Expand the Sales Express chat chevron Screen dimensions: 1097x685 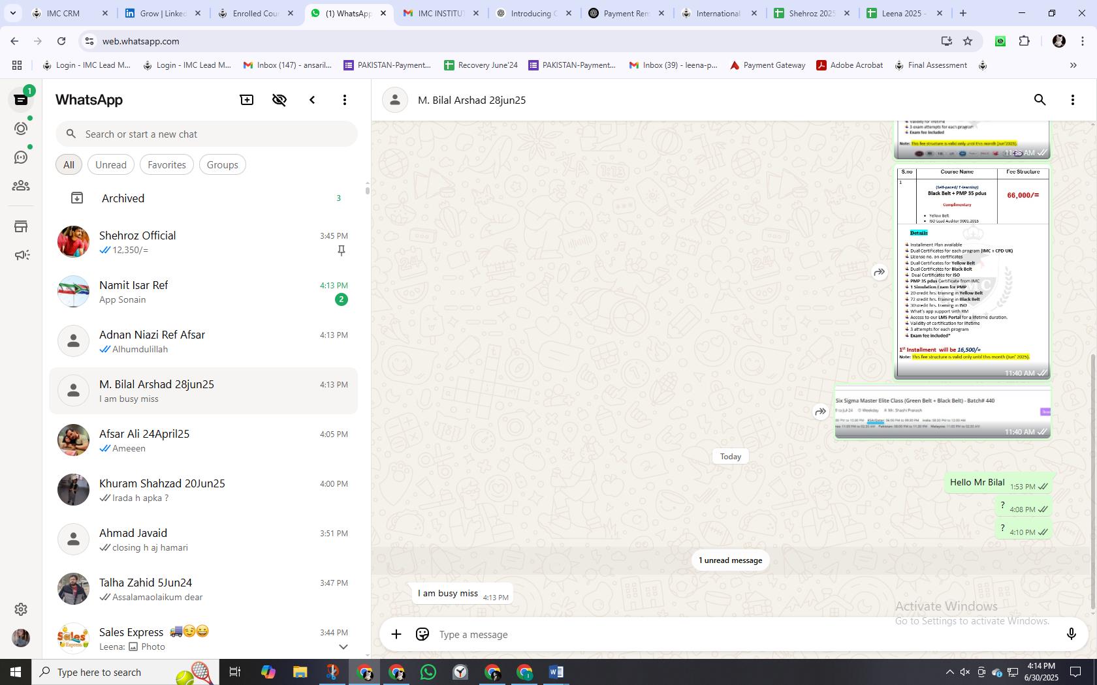[343, 647]
